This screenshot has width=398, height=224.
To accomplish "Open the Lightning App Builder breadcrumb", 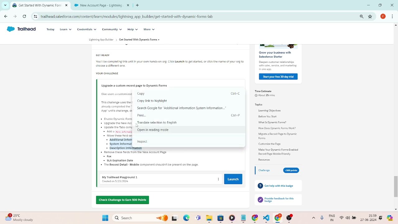I will point(101,40).
